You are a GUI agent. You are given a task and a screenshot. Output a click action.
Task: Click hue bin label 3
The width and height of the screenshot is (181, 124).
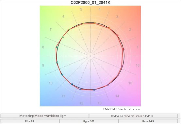[x=117, y=17]
